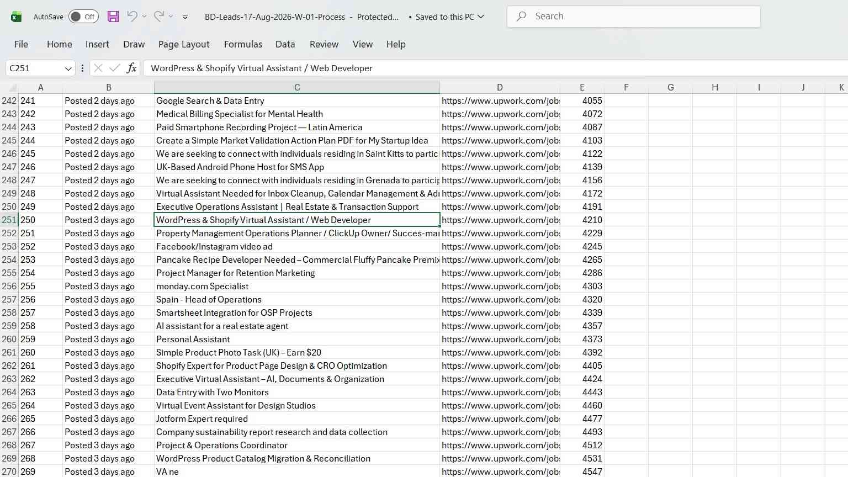Click the formula bar Cancel X icon
Image resolution: width=848 pixels, height=477 pixels.
click(98, 68)
